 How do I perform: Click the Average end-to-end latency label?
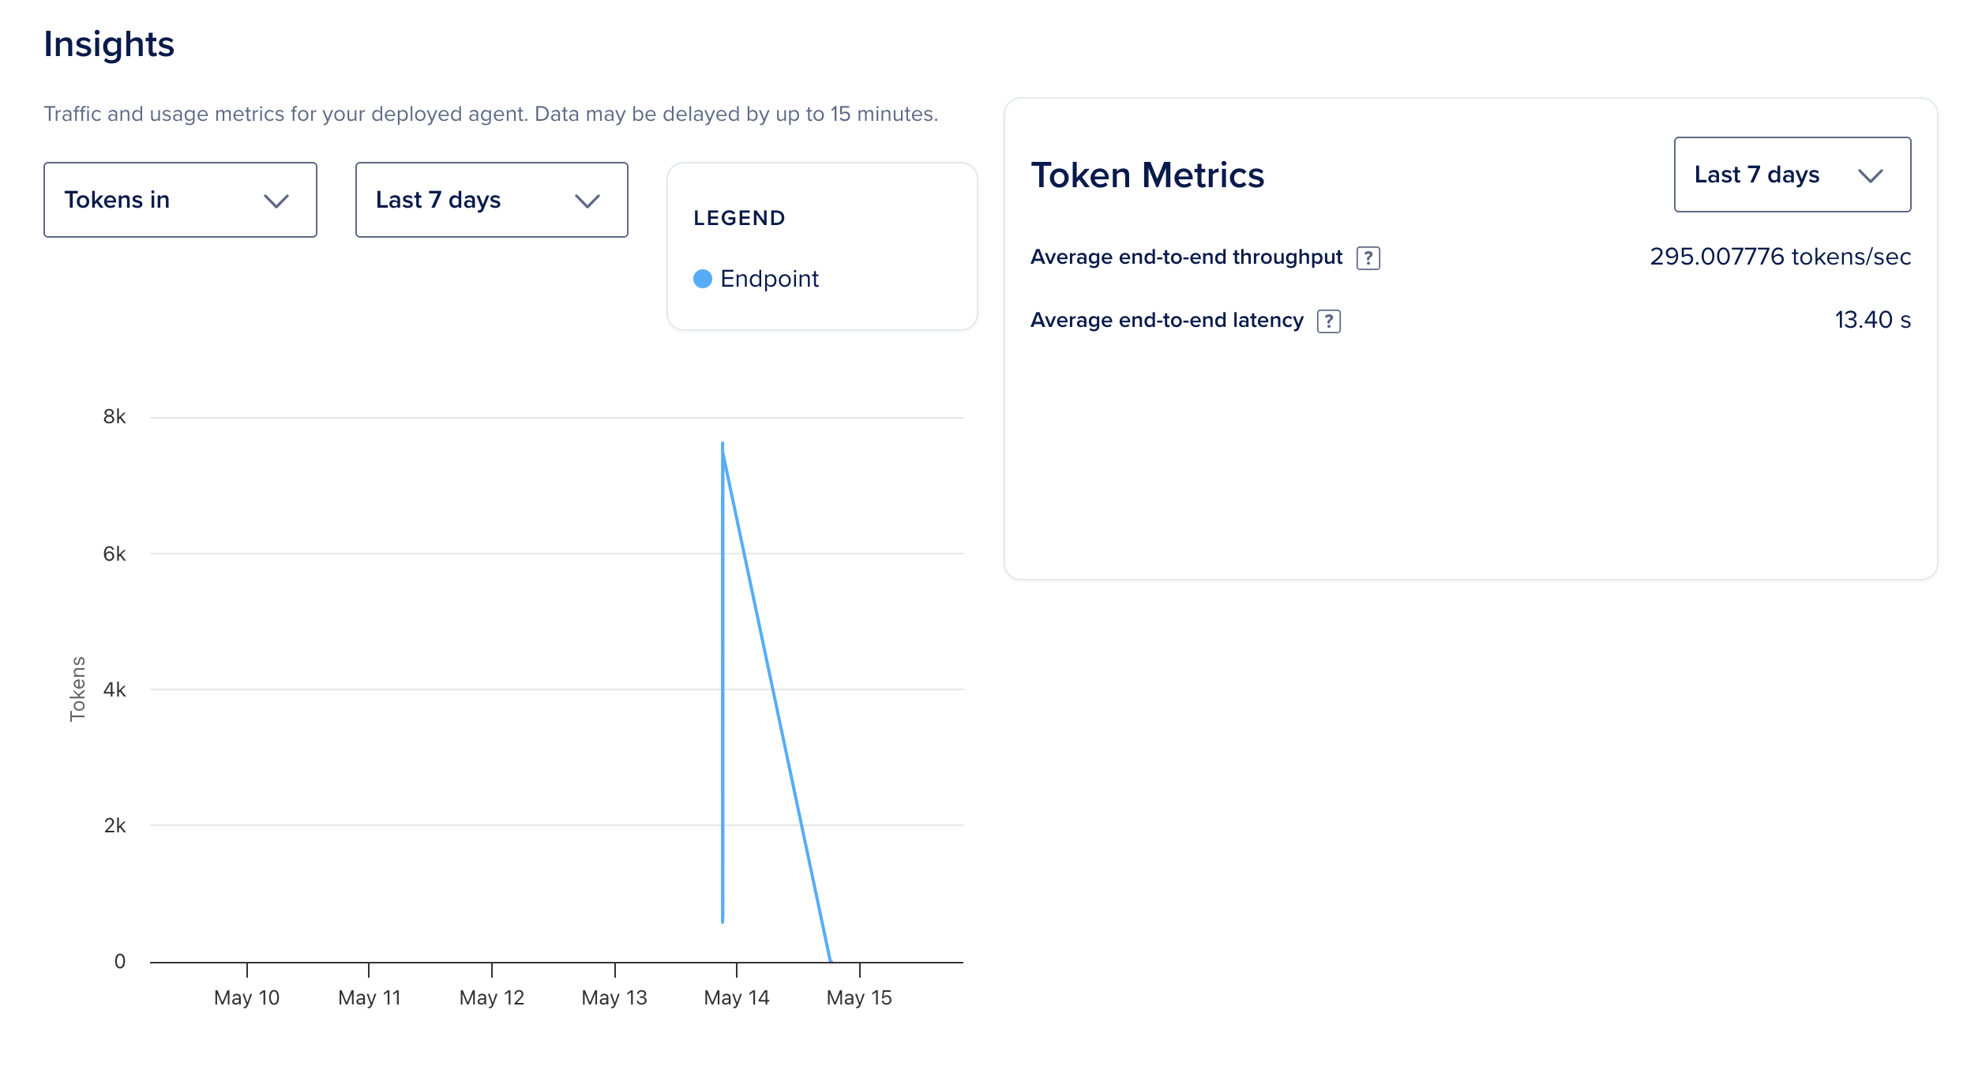point(1166,320)
